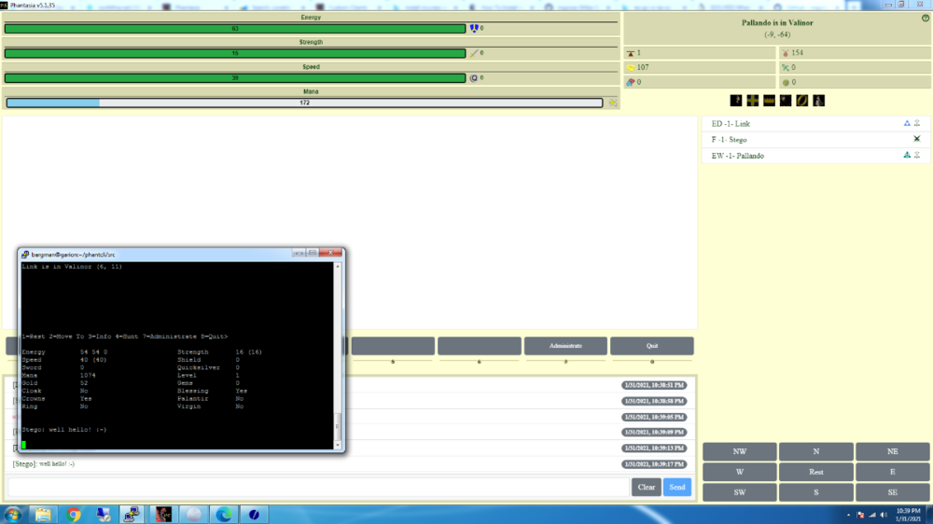Open Google Chrome from the taskbar
Viewport: 933px width, 524px height.
tap(74, 514)
